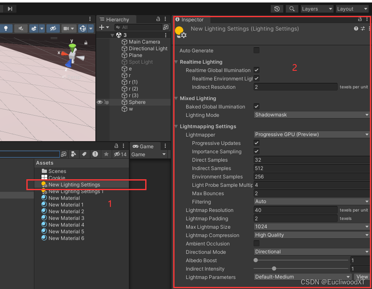372x289 pixels.
Task: Click the View button for Lightmap Parameters
Action: (x=362, y=277)
